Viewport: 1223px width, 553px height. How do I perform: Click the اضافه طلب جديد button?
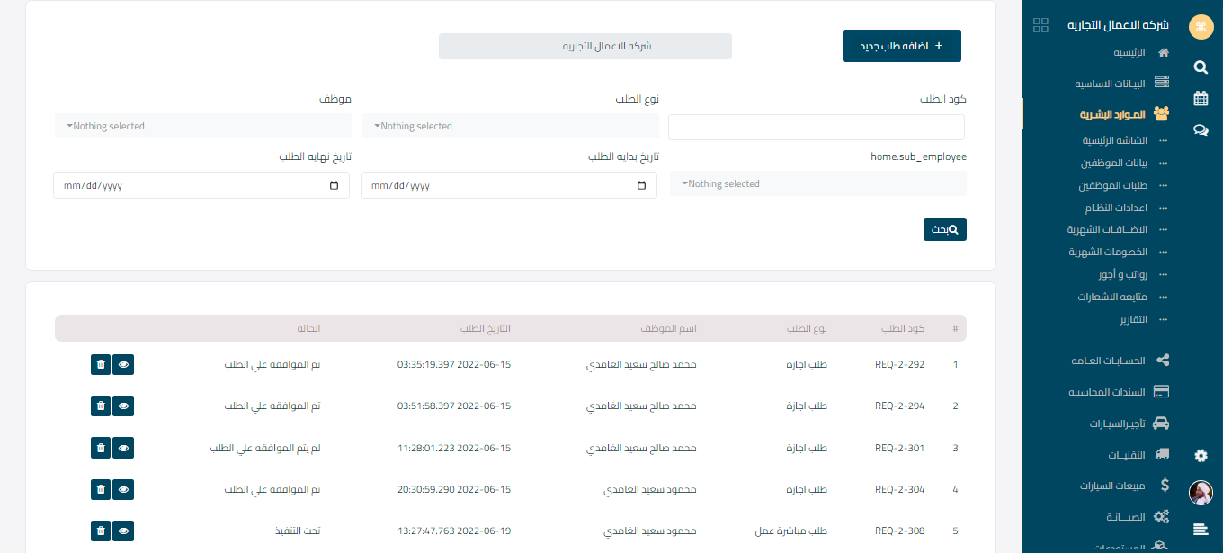(x=901, y=46)
